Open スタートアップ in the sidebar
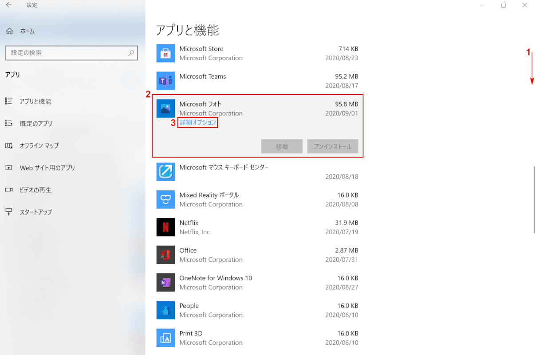 (x=36, y=212)
